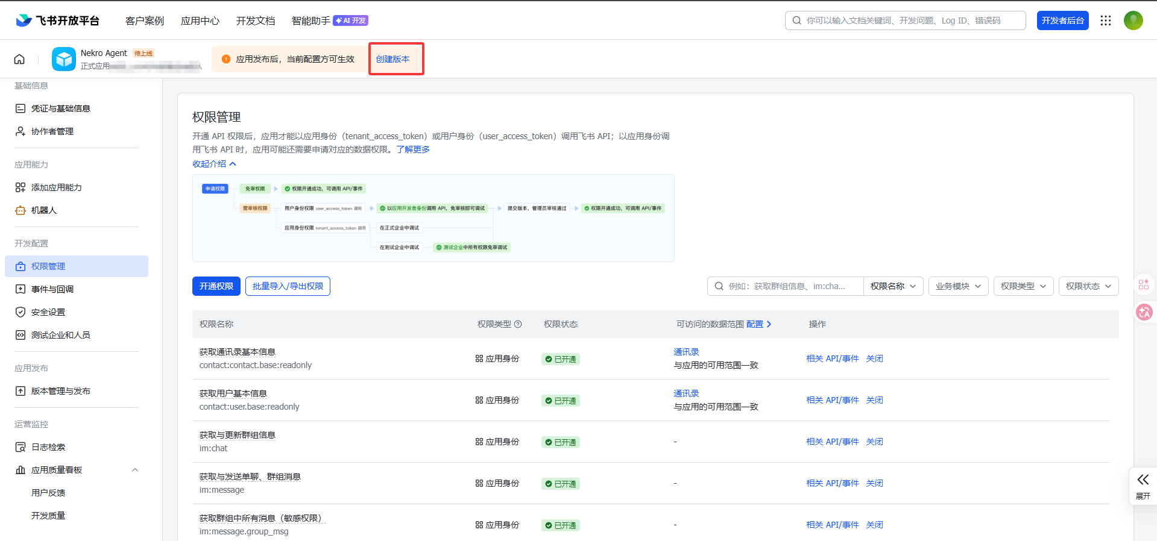
Task: Click the Feishu open platform logo
Action: [x=58, y=20]
